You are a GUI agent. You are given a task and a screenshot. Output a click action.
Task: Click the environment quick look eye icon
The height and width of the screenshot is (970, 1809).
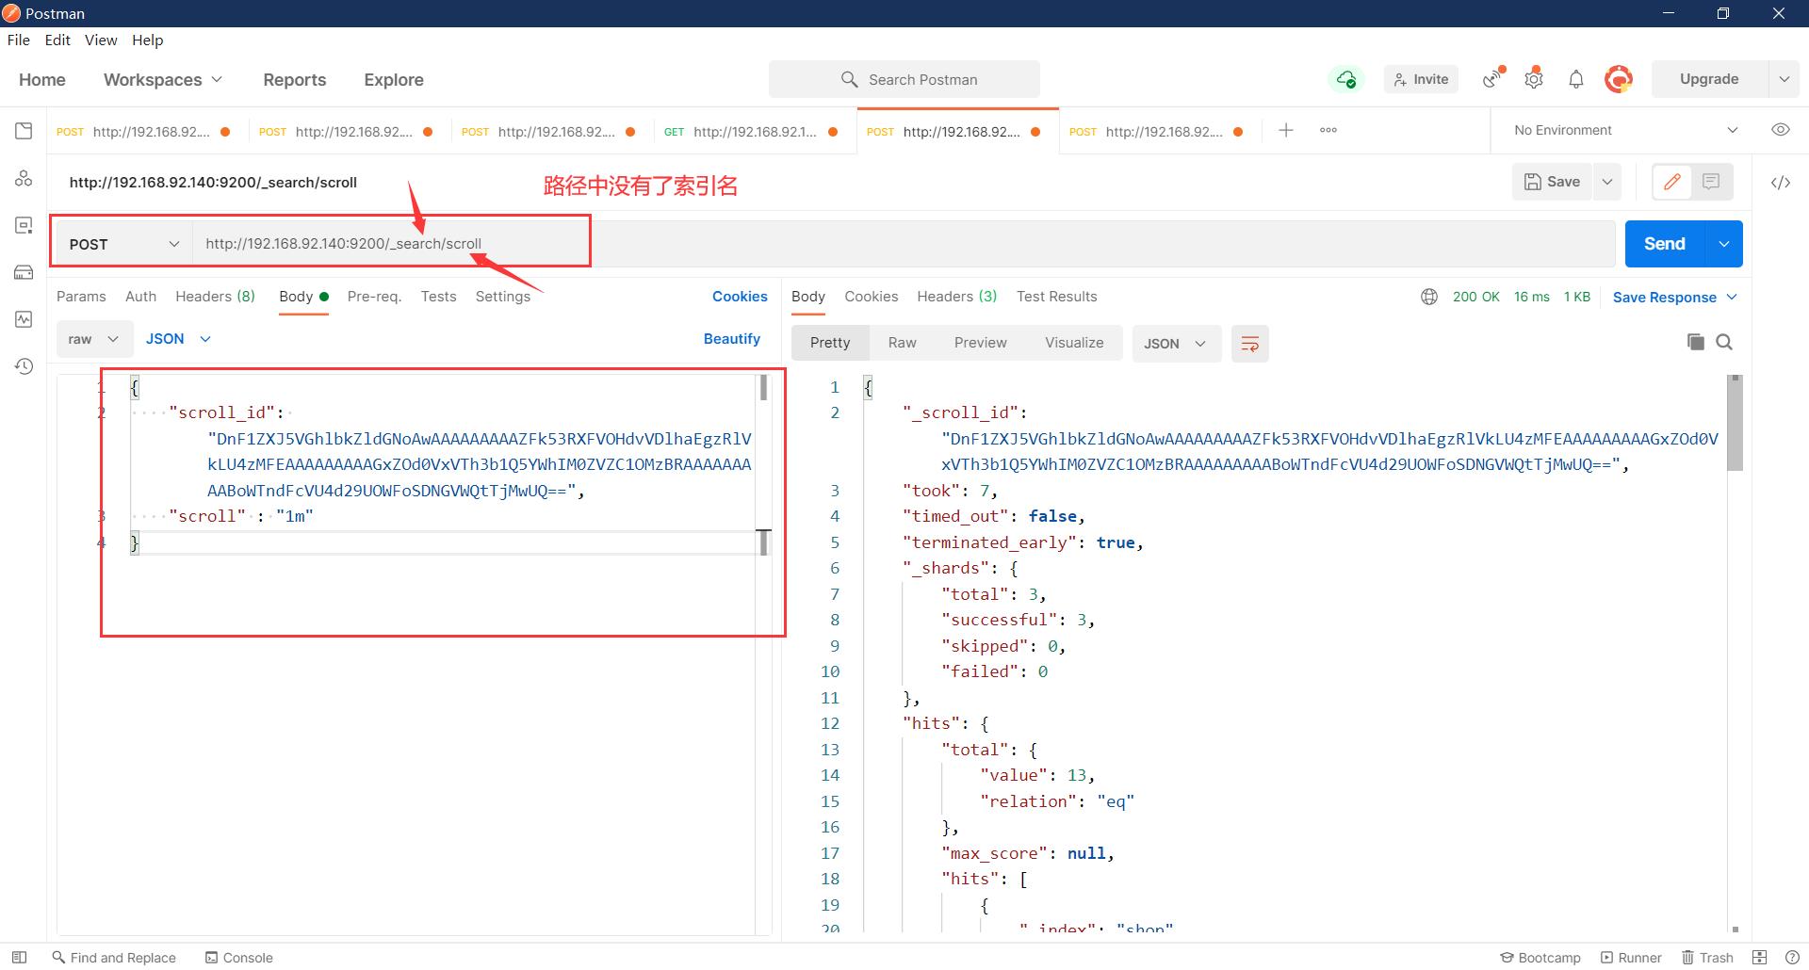[1781, 130]
